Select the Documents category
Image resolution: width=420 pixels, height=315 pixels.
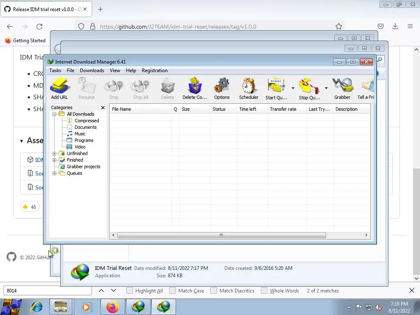[x=85, y=127]
